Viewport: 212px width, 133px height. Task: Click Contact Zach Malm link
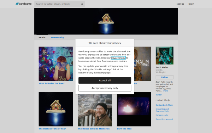click(x=164, y=105)
